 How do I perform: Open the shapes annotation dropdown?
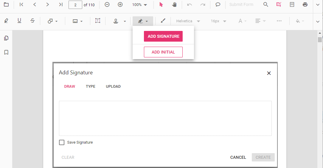52,21
